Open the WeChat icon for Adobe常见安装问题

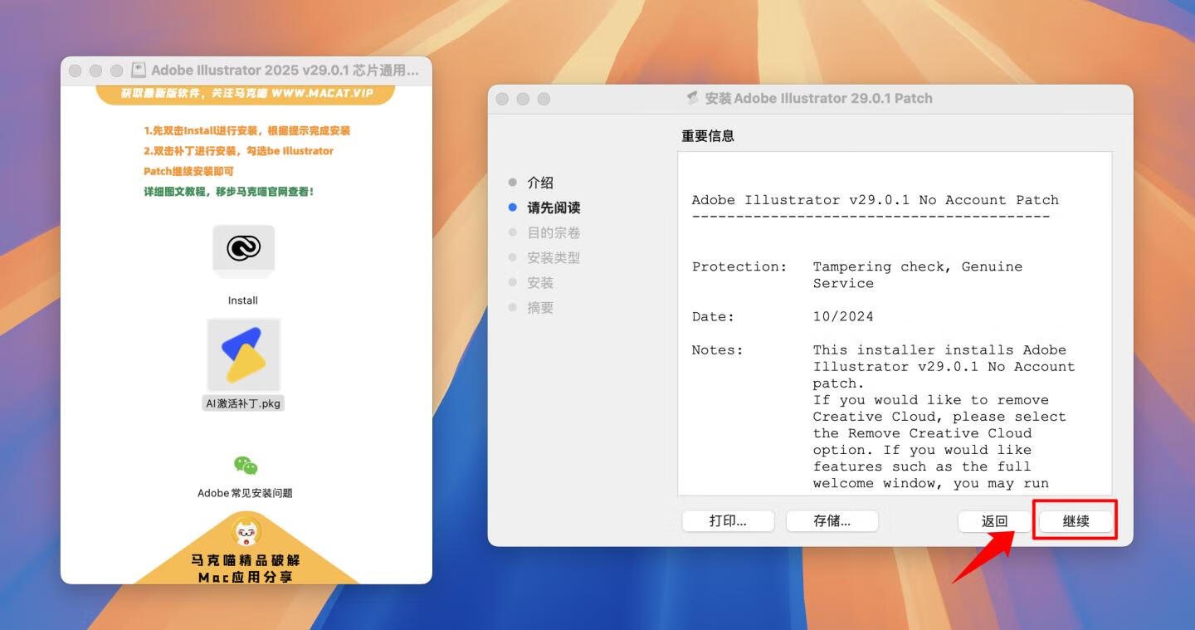[x=246, y=466]
